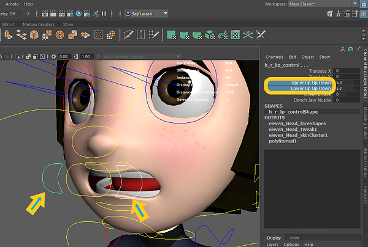Select eleven_Head_tweak1 output node
368x247 pixels.
293,130
